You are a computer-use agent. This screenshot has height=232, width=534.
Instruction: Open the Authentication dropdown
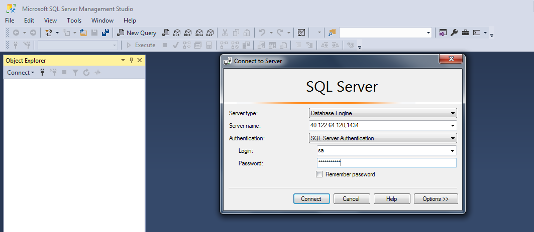[x=453, y=138]
